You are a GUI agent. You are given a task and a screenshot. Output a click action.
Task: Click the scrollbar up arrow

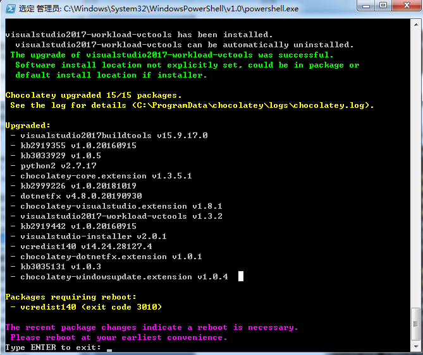coord(416,25)
